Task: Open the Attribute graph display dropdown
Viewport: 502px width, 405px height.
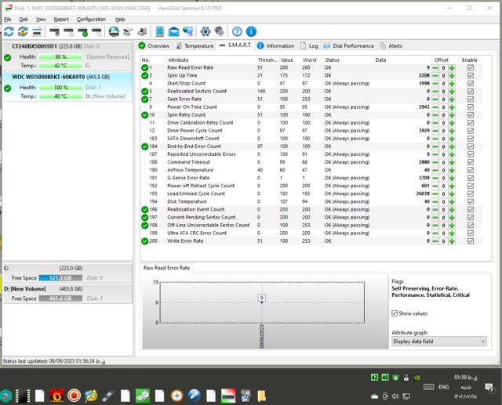Action: pyautogui.click(x=439, y=342)
